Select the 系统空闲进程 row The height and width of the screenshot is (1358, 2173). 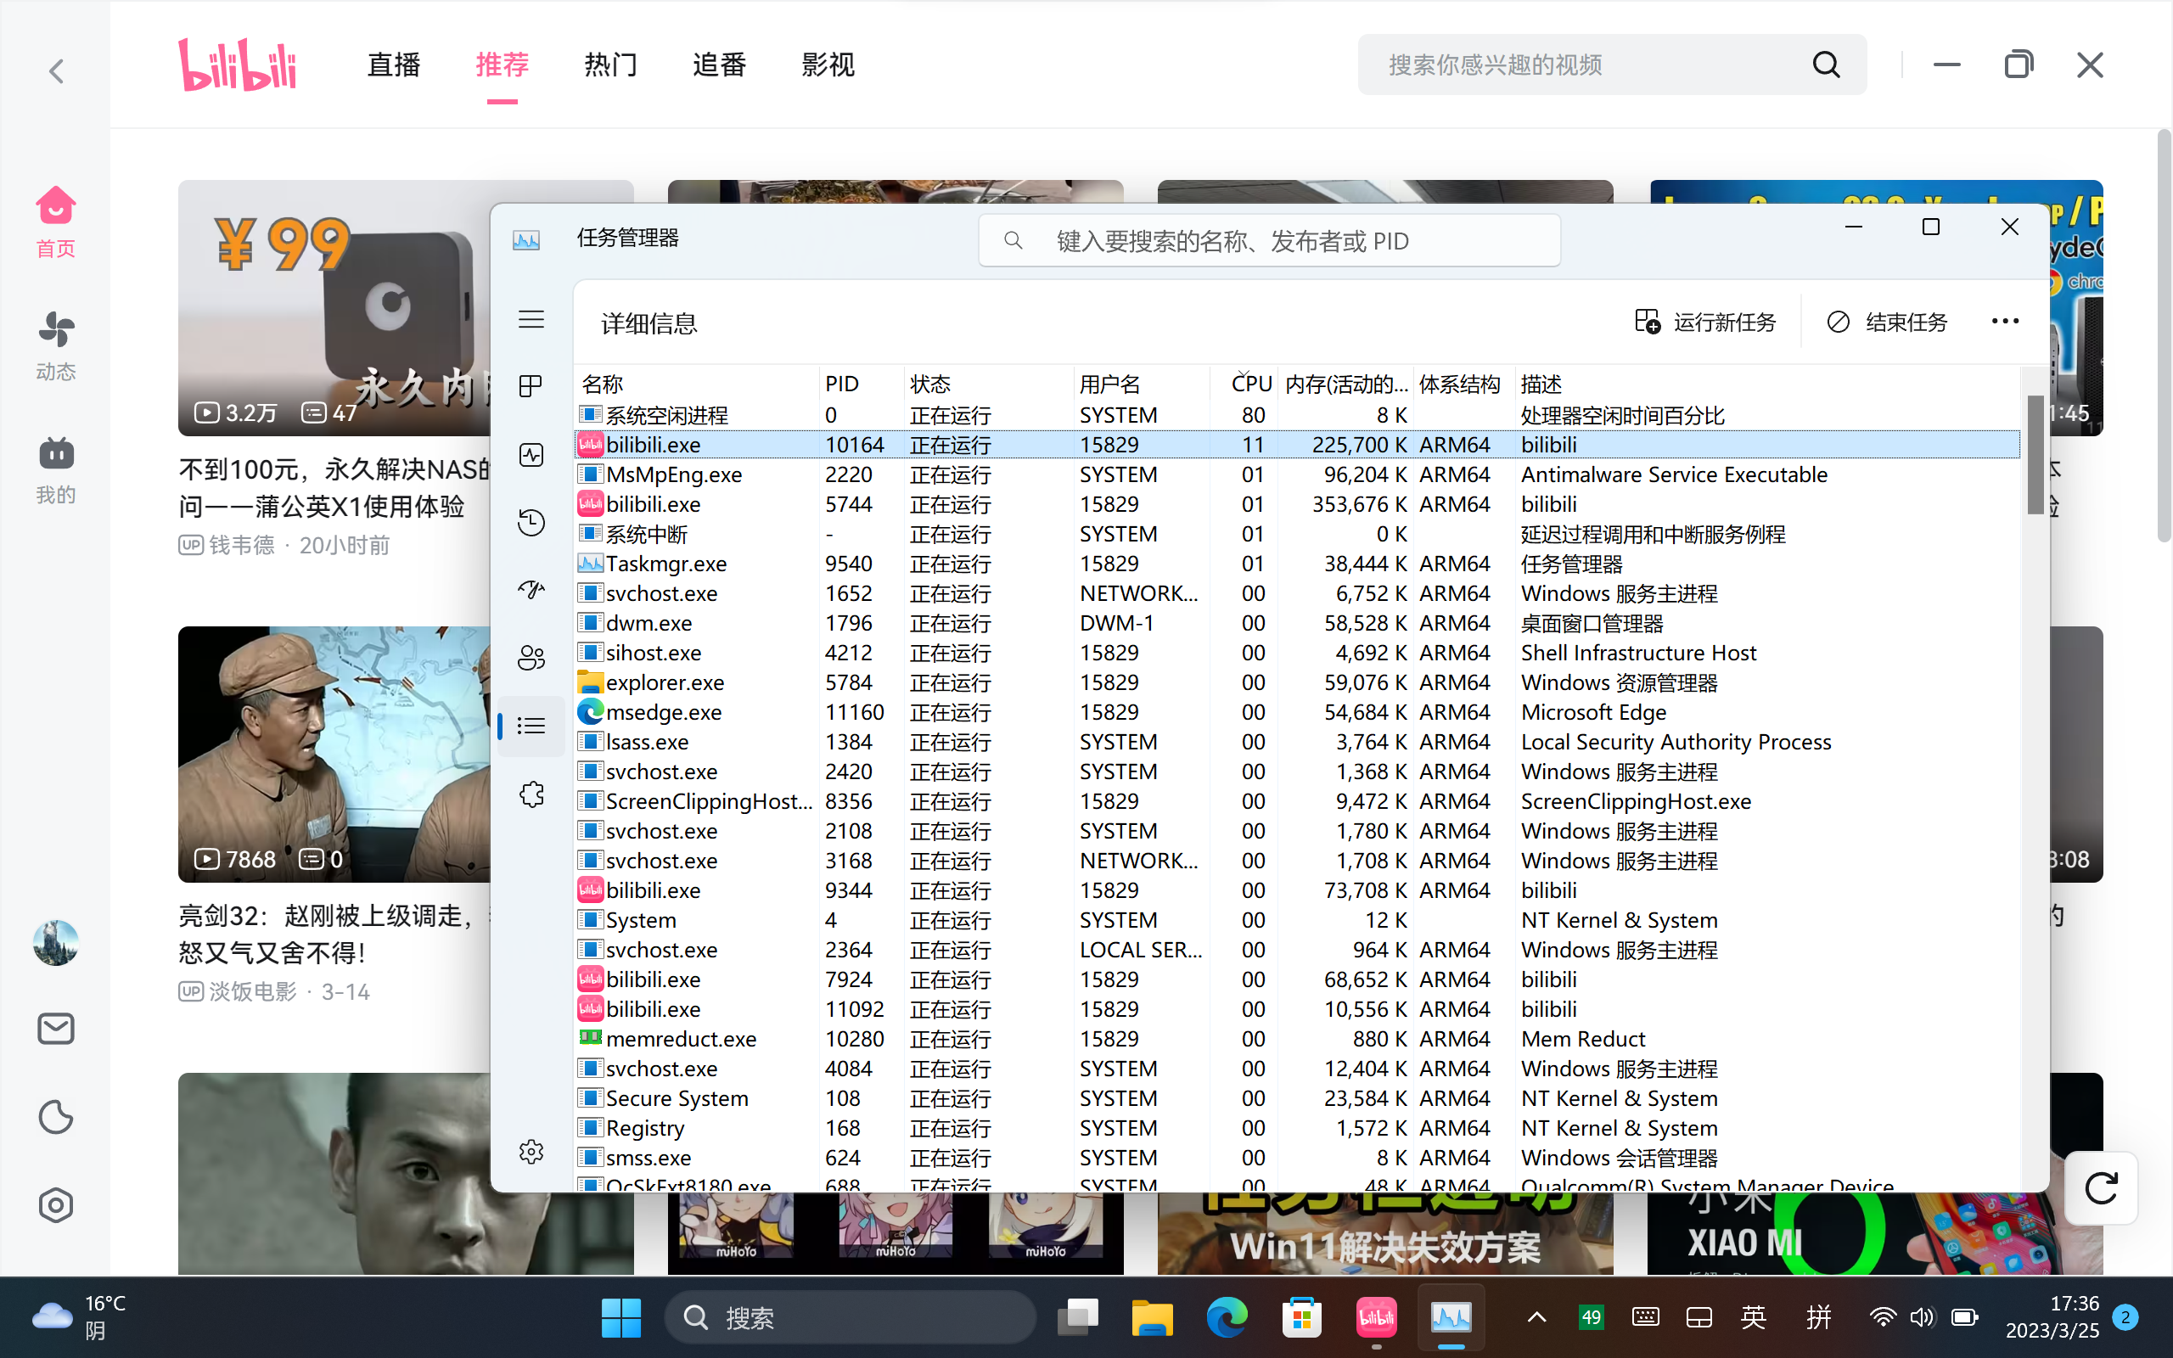pyautogui.click(x=1298, y=415)
